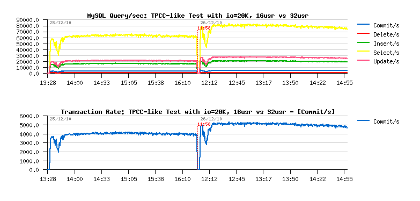
Task: Click the 26/12/10 date label in the top chart
Action: click(211, 23)
